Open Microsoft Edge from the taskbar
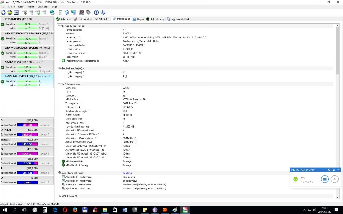The height and width of the screenshot is (214, 343). click(55, 210)
